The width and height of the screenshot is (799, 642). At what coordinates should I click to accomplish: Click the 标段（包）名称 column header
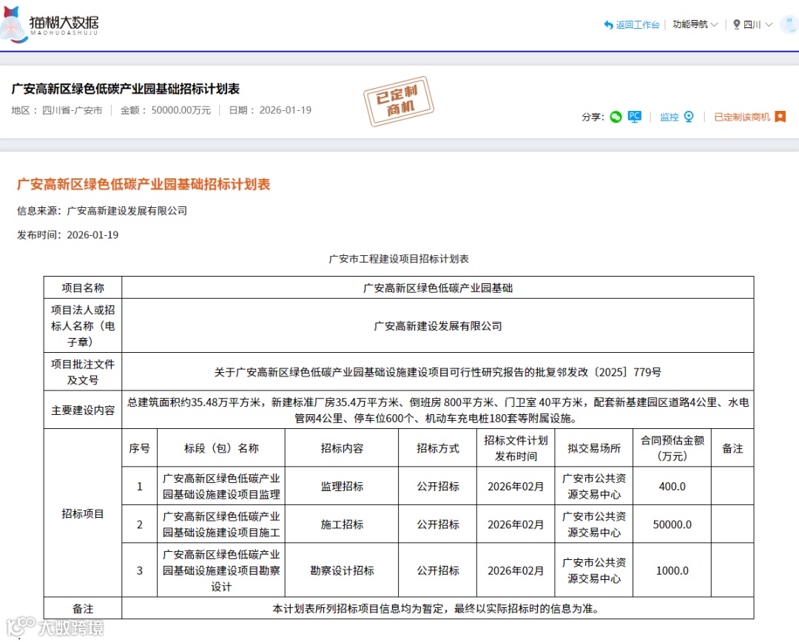221,448
